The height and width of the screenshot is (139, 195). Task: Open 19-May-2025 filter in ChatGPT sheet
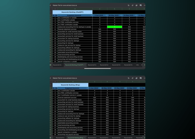click(136, 15)
